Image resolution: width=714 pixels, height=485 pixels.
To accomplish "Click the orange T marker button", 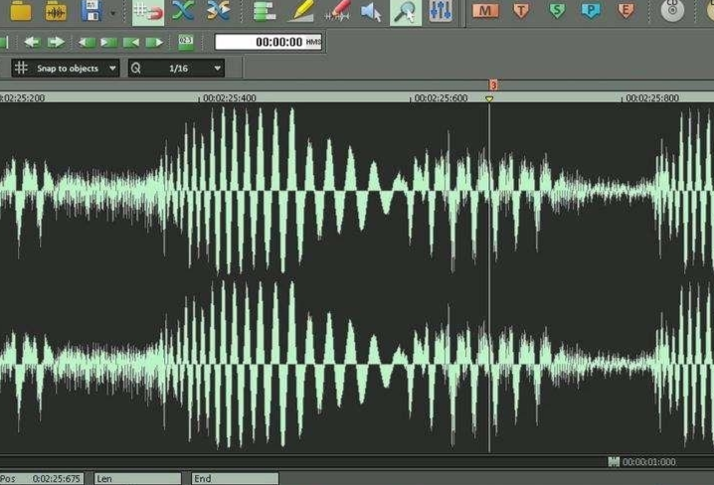I will pos(521,11).
